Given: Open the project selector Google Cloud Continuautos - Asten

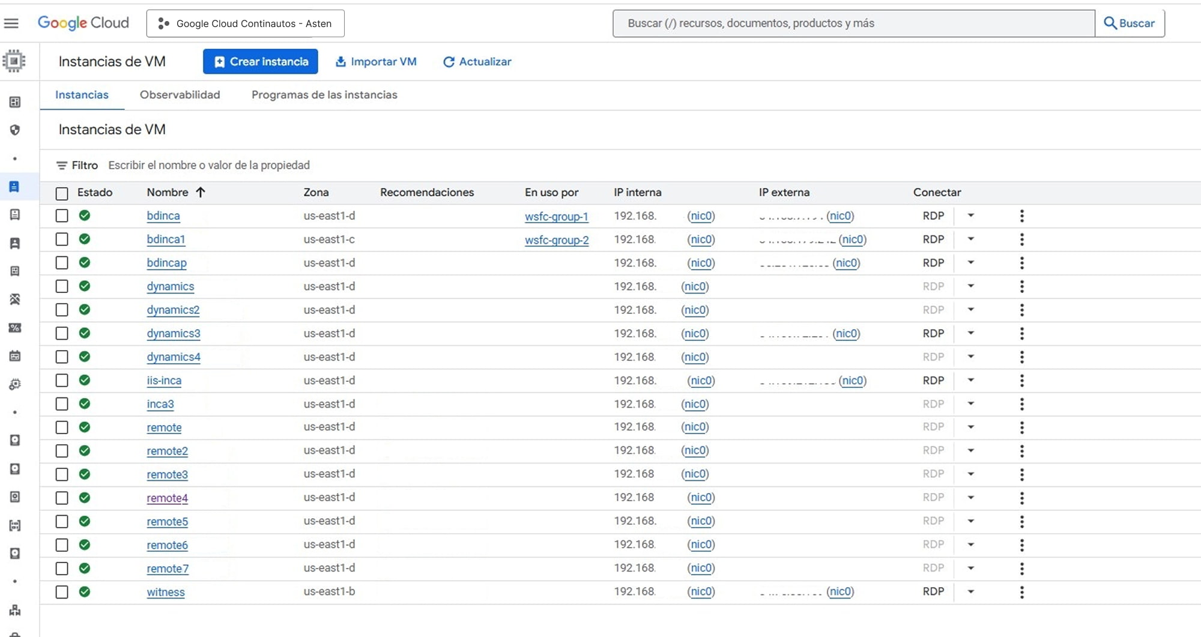Looking at the screenshot, I should [245, 23].
